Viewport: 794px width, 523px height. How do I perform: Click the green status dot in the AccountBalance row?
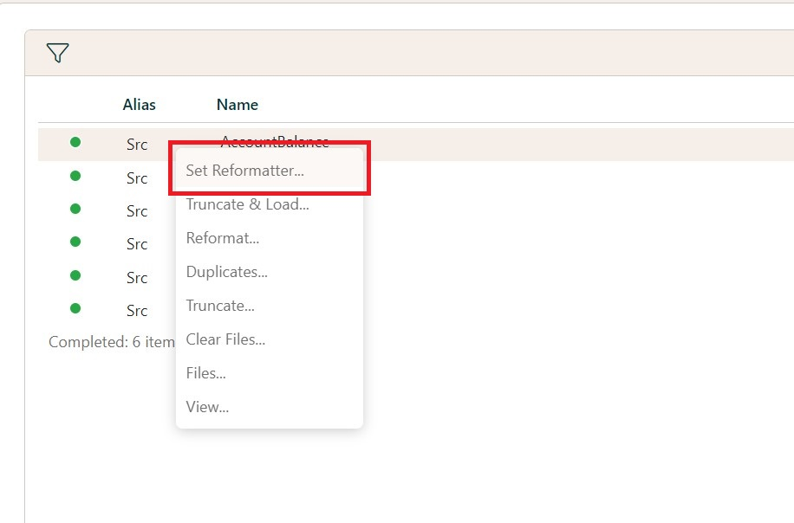tap(75, 142)
